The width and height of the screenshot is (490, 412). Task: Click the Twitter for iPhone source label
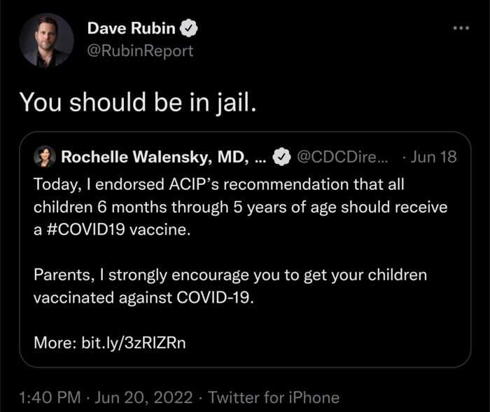point(274,397)
